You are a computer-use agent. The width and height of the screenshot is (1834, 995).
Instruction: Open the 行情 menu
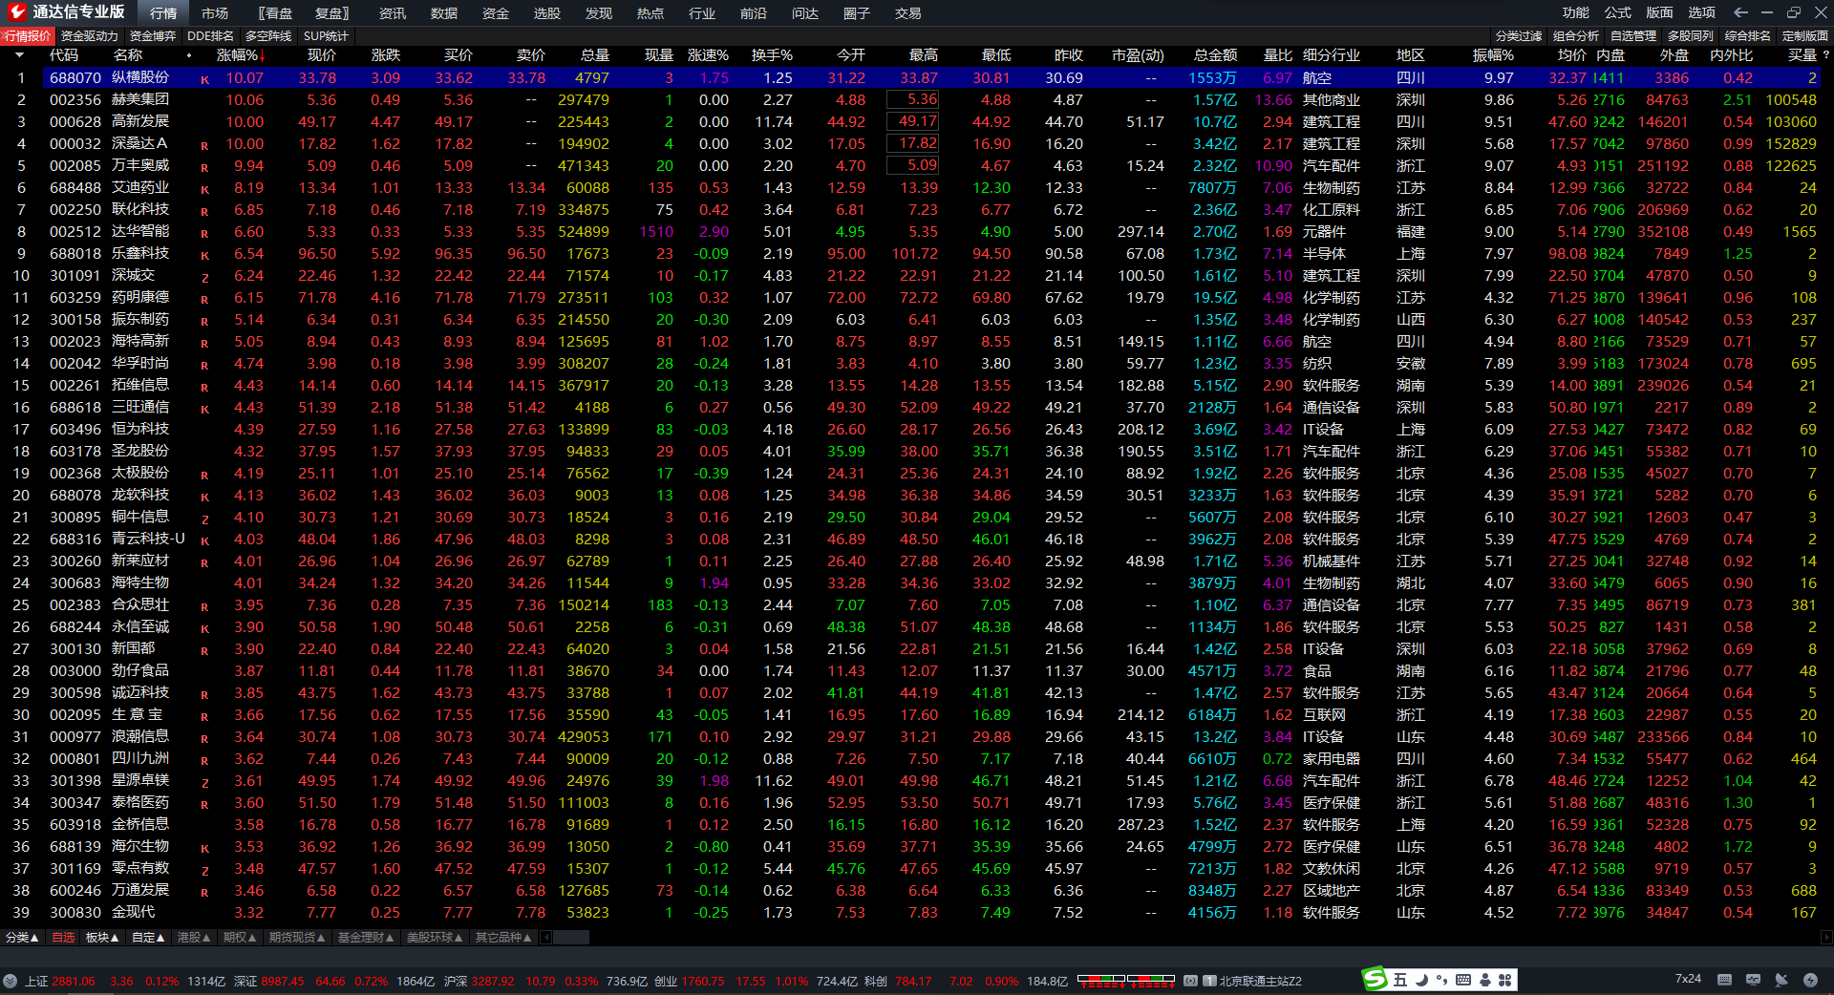163,13
